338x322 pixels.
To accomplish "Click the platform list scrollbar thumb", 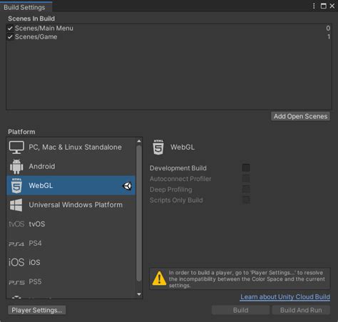I will coord(139,213).
